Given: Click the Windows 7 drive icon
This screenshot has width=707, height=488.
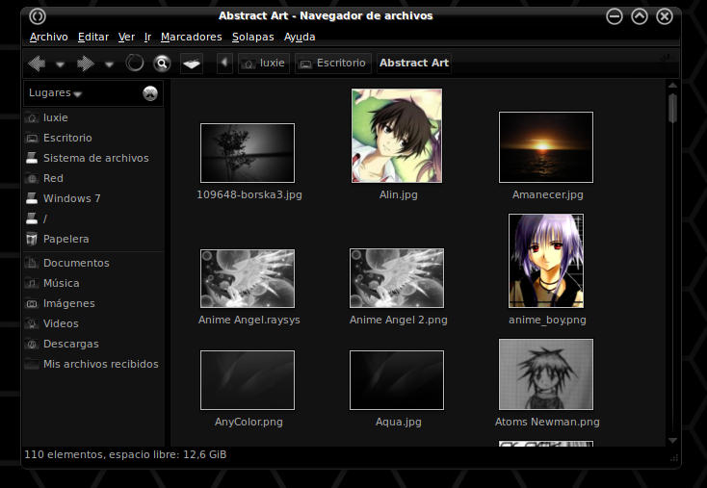Looking at the screenshot, I should click(x=32, y=198).
